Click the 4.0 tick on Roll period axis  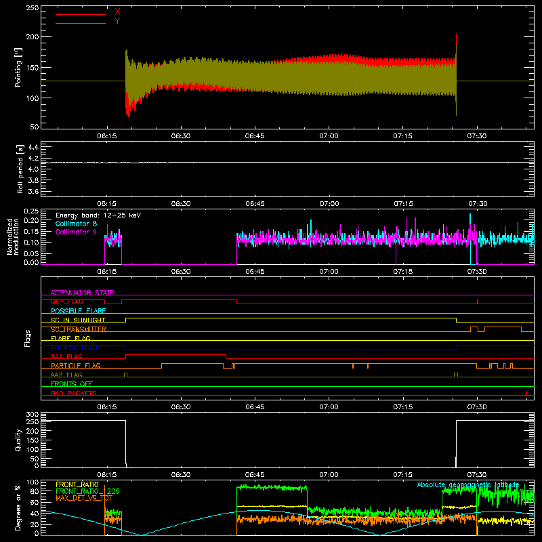tap(33, 169)
